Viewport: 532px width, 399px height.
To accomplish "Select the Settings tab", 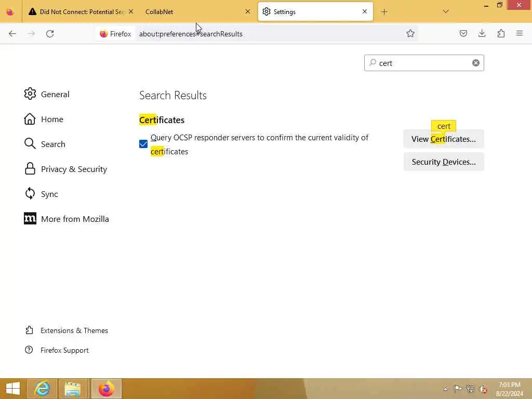I will (x=315, y=12).
